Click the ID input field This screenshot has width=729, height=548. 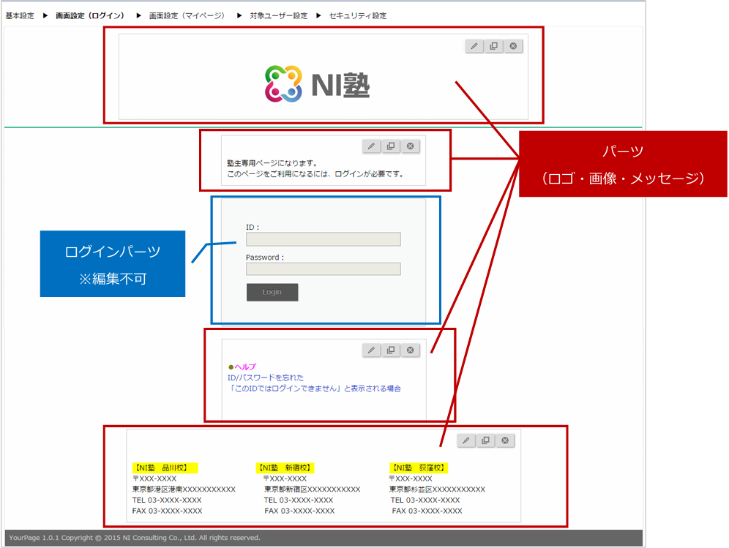pos(324,239)
